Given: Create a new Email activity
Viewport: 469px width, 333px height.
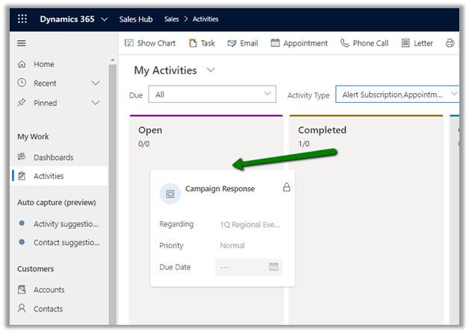Looking at the screenshot, I should 243,43.
